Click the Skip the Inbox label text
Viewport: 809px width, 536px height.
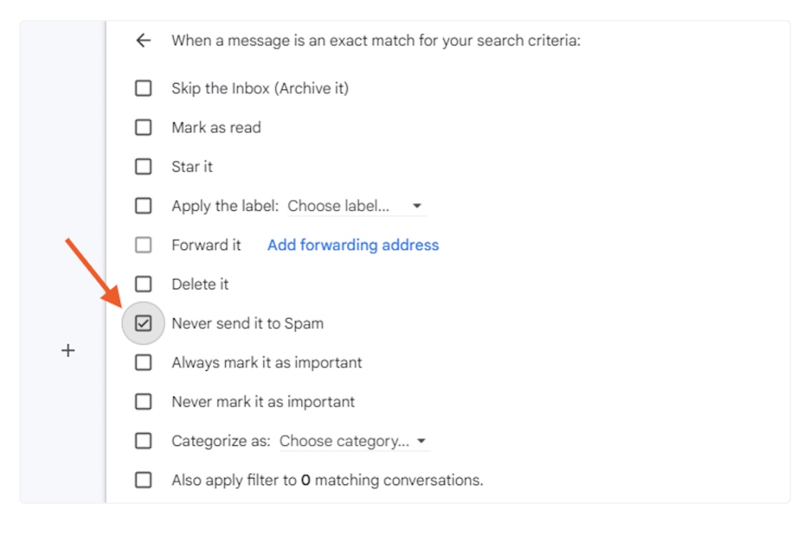tap(260, 88)
